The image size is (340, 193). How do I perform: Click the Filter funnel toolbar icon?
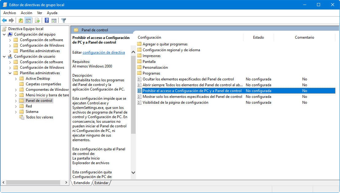[x=64, y=21]
